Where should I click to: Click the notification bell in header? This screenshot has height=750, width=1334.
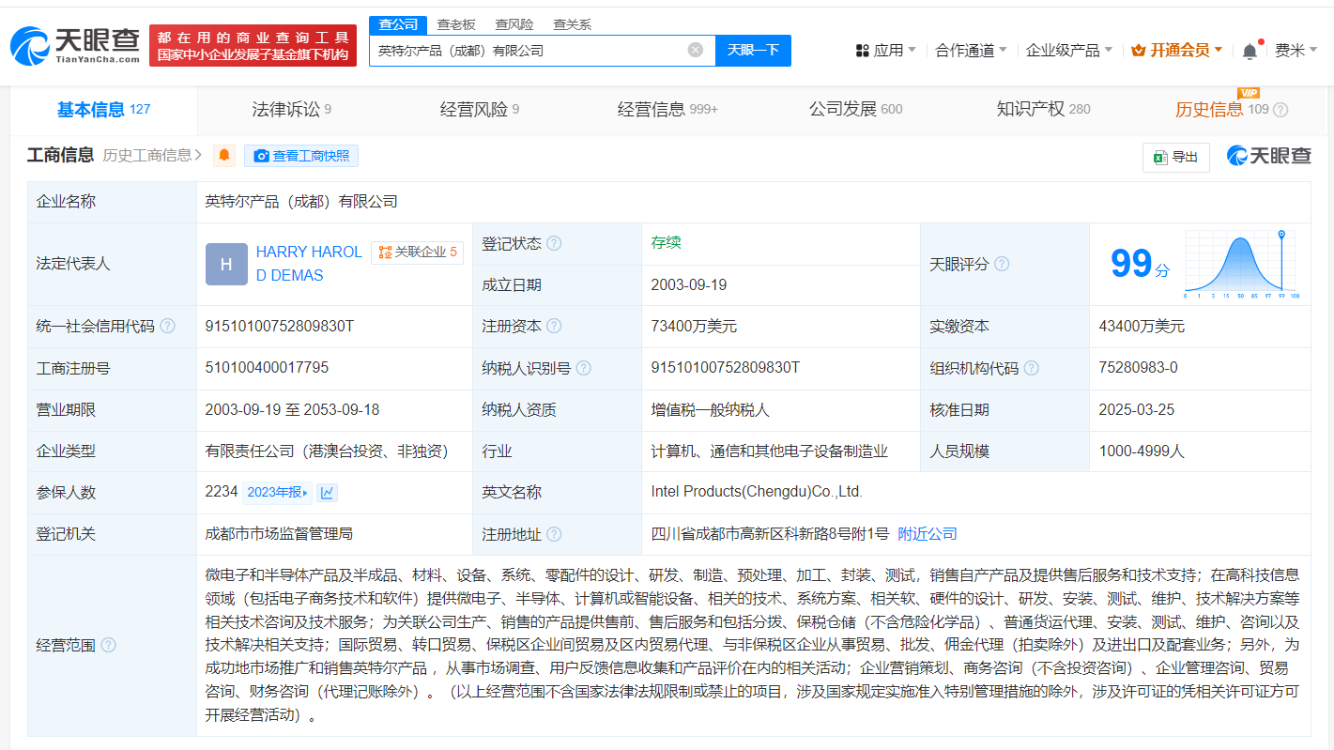1250,52
